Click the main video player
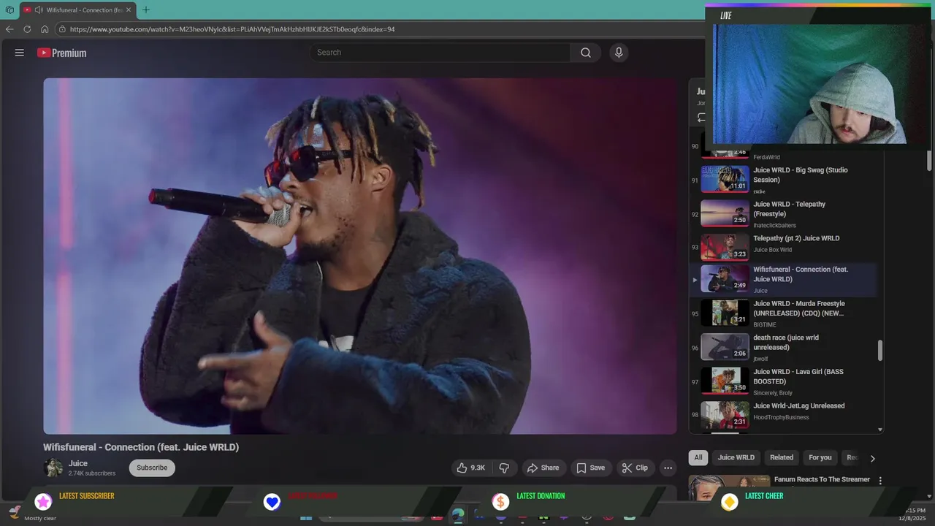Screen dimensions: 935x526 tap(360, 256)
